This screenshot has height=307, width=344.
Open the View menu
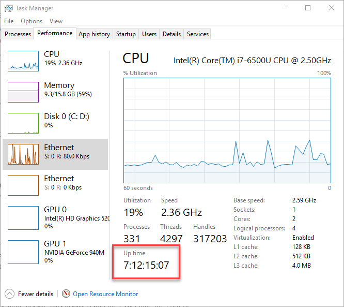point(56,21)
